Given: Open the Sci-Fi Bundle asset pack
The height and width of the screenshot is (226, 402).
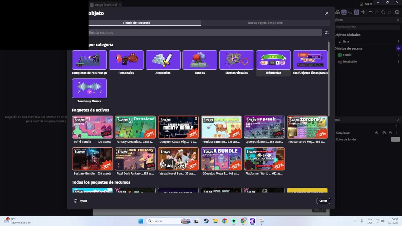Looking at the screenshot, I should (92, 130).
